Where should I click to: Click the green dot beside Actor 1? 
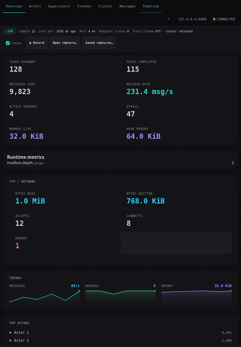pyautogui.click(x=10, y=333)
